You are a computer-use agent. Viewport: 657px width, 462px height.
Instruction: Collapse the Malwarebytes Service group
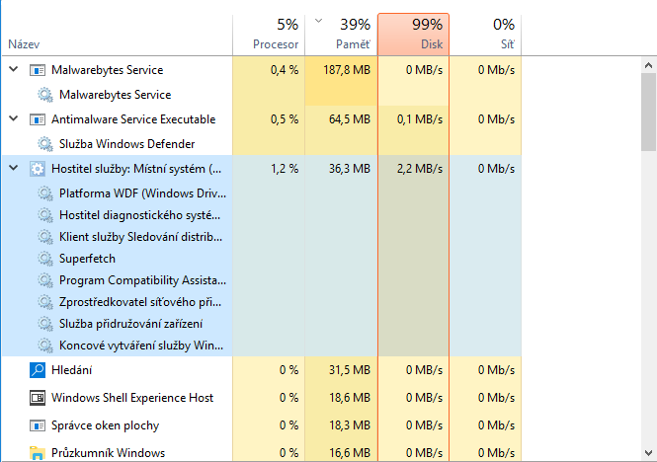point(14,70)
